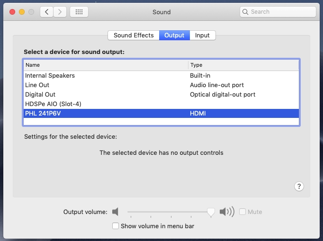Switch to the Sound Effects tab
The width and height of the screenshot is (323, 241).
pos(134,35)
